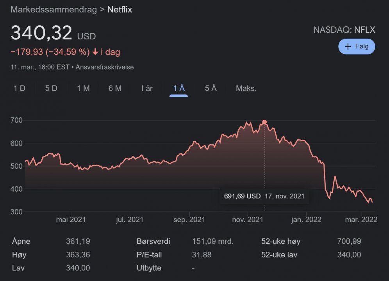Click the P/E-tall value 31,88
Image resolution: width=389 pixels, height=281 pixels.
coord(201,255)
